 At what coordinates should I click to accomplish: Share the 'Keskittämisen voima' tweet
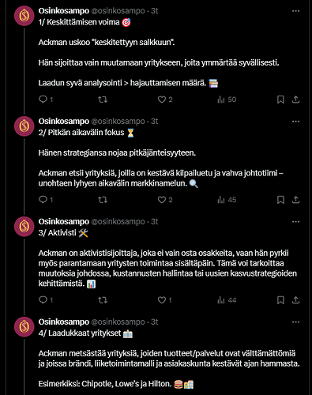click(295, 100)
